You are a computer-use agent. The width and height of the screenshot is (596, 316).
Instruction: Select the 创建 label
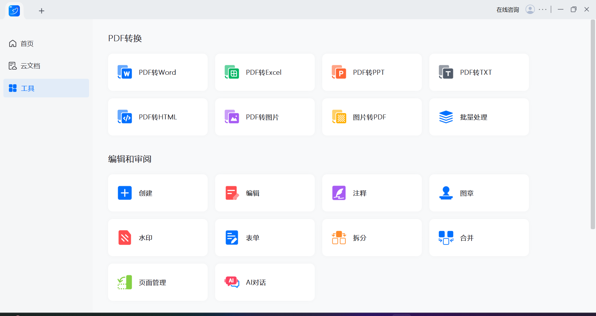pos(146,193)
